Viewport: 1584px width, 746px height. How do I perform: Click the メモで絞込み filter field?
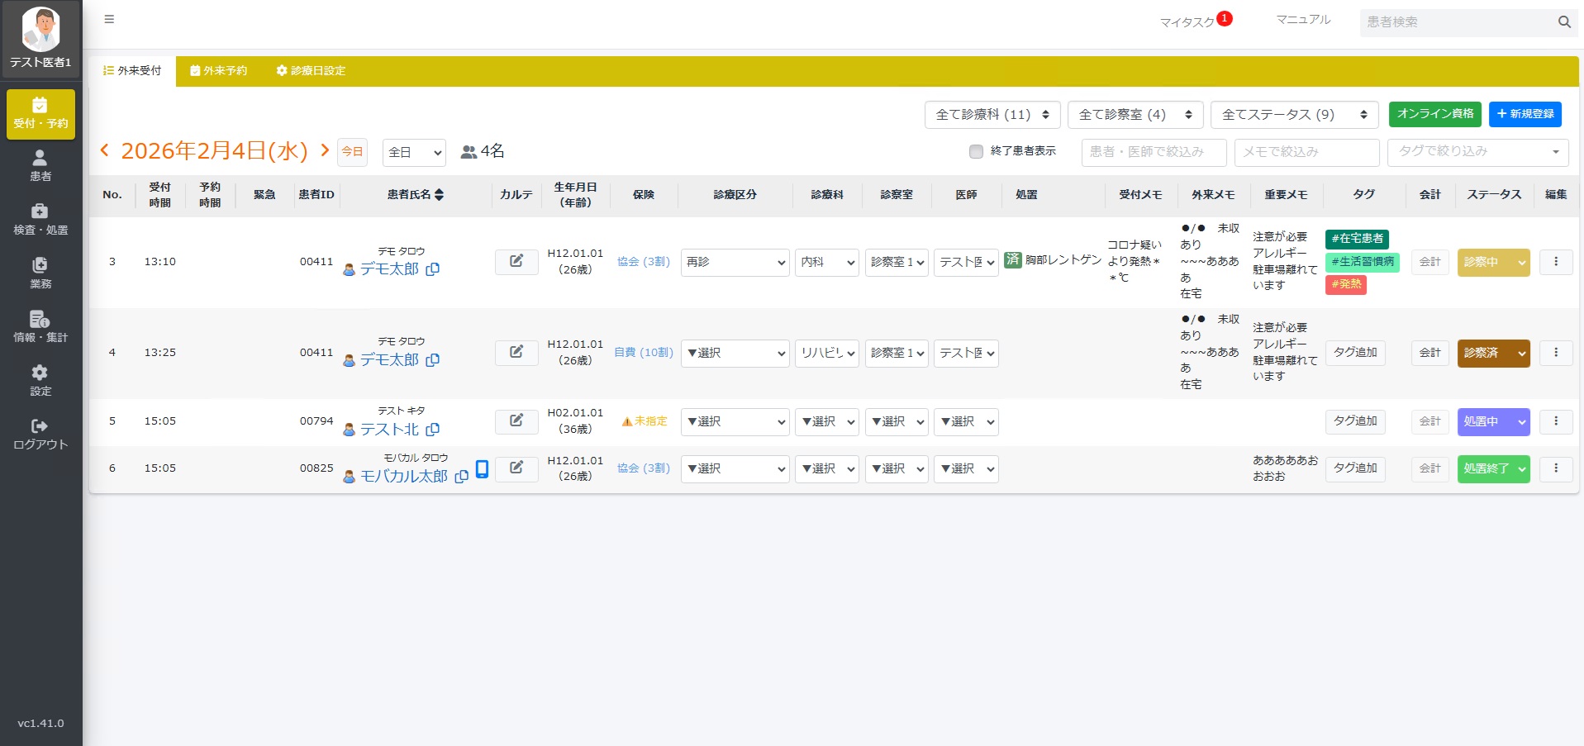click(x=1306, y=152)
